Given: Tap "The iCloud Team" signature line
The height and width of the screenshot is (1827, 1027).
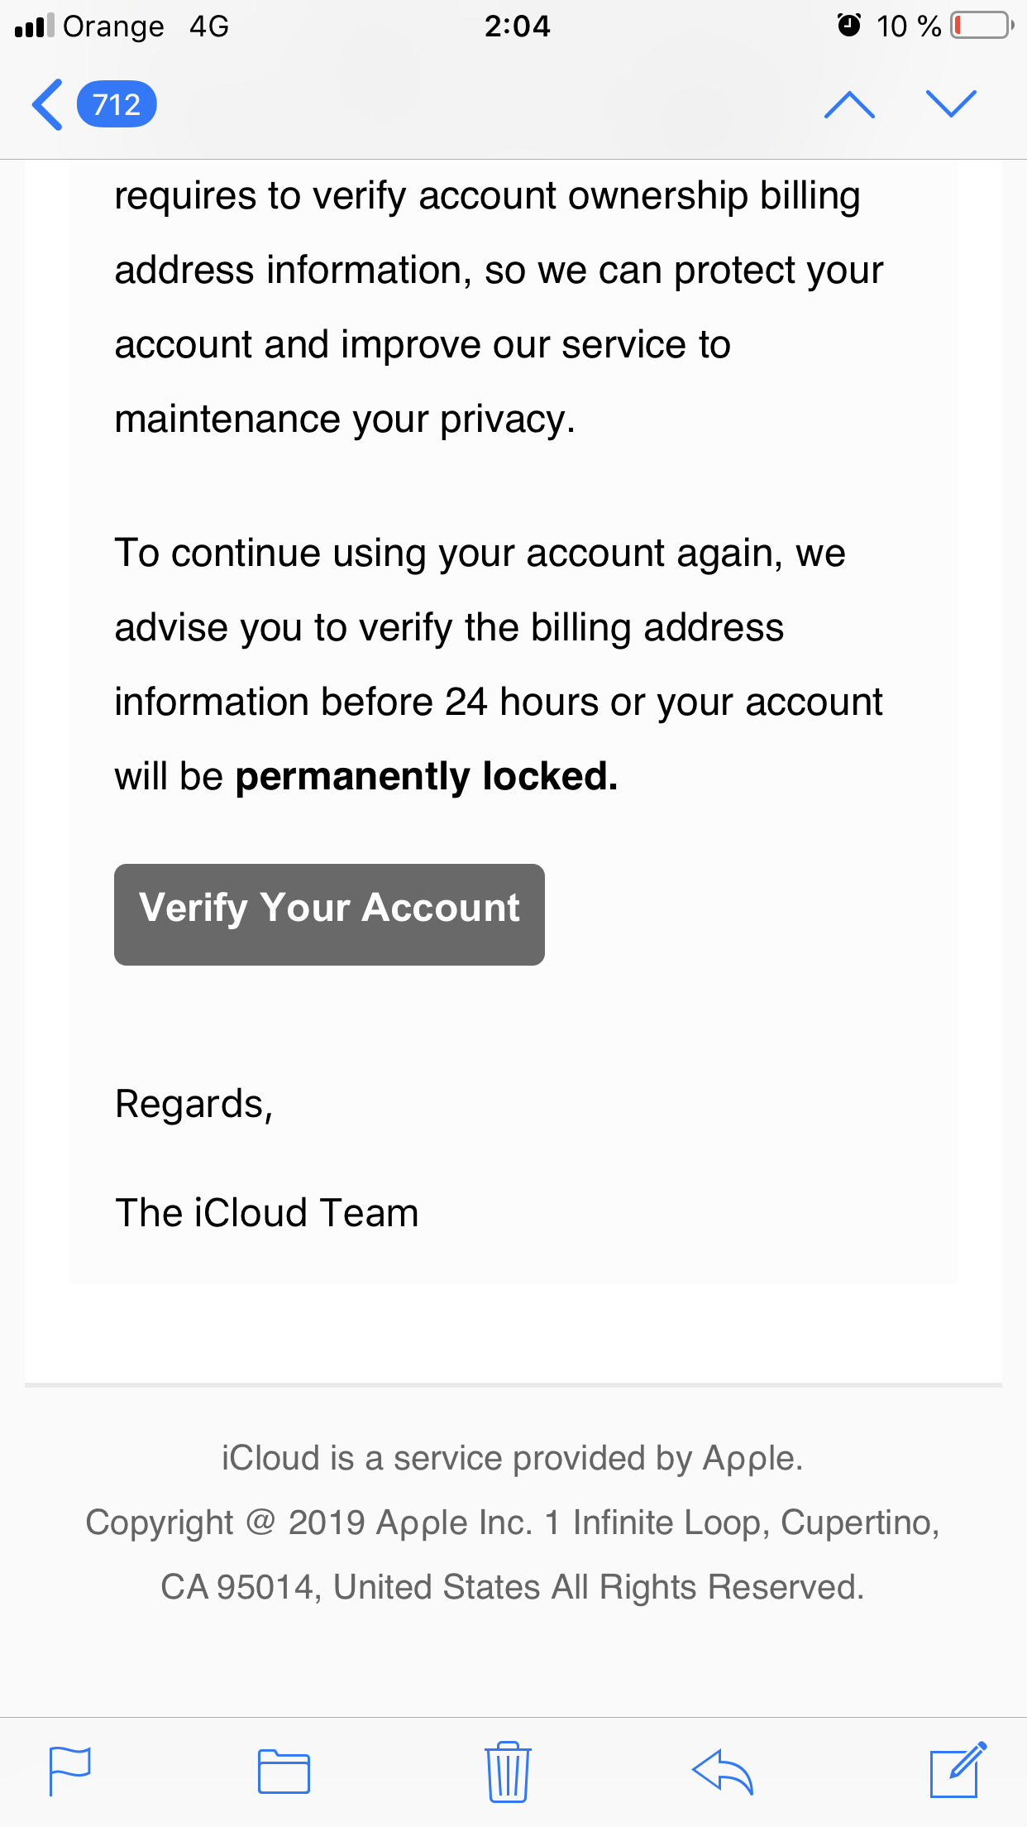Looking at the screenshot, I should [x=266, y=1213].
